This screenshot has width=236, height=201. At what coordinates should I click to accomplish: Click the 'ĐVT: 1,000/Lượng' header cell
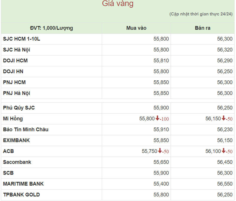tap(51, 28)
